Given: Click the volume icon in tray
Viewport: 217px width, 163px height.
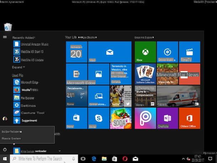Looking at the screenshot, I should (188, 159).
